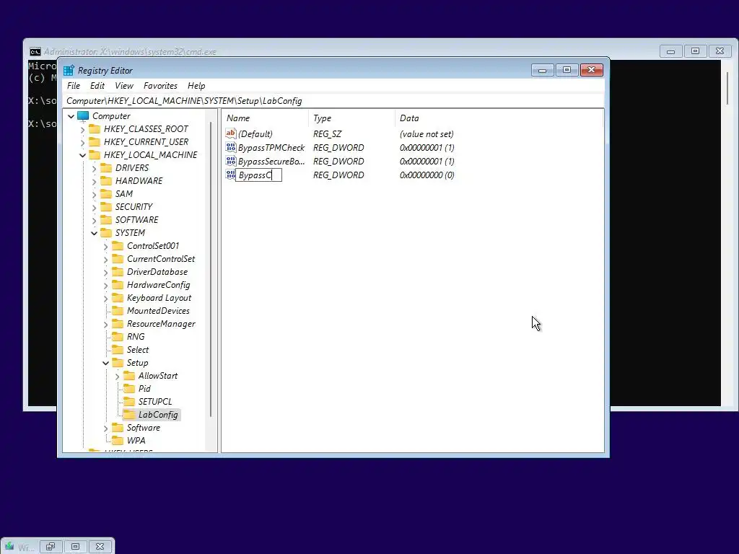
Task: Expand the SOFTWARE key arrow
Action: 95,220
